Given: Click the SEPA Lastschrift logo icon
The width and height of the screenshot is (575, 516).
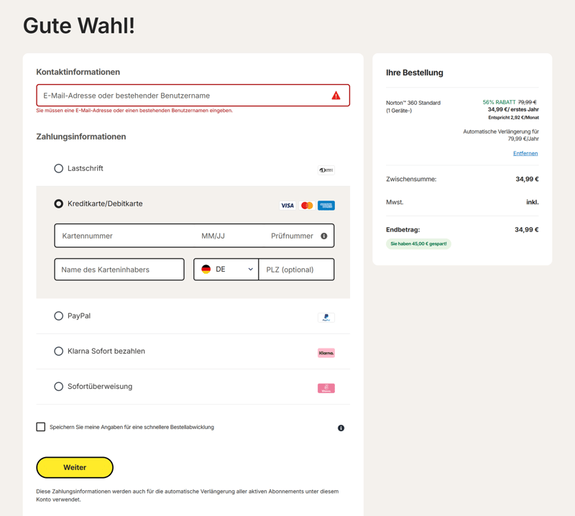Looking at the screenshot, I should click(326, 170).
